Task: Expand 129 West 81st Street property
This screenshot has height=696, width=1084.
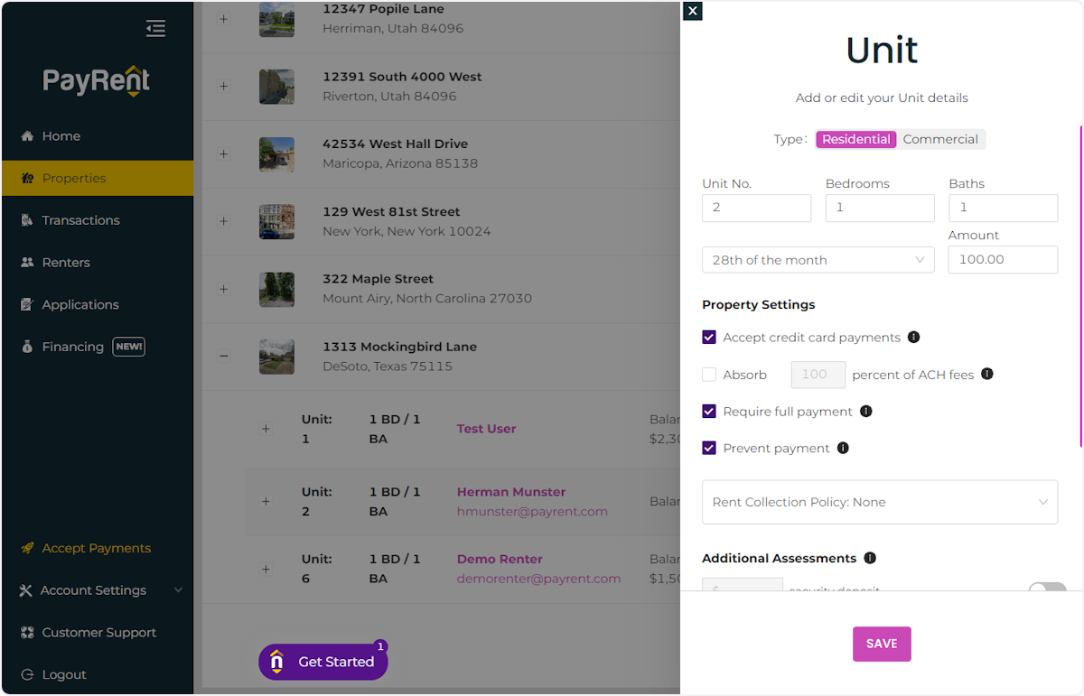Action: [x=223, y=221]
